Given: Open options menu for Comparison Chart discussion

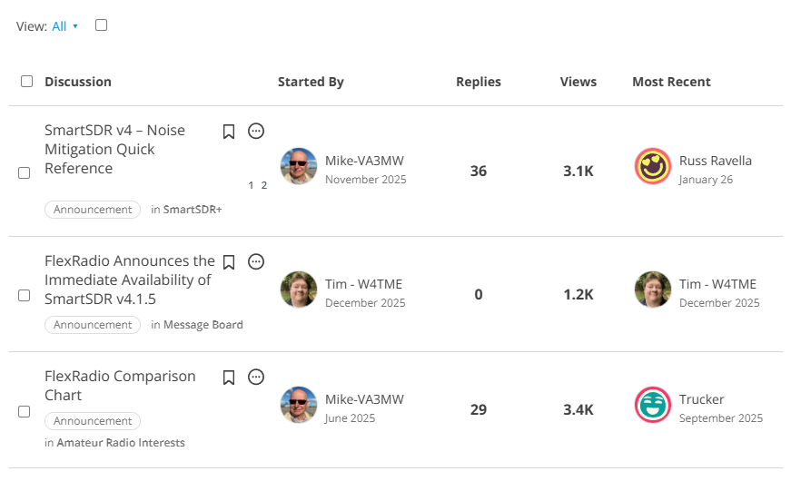Looking at the screenshot, I should 256,377.
